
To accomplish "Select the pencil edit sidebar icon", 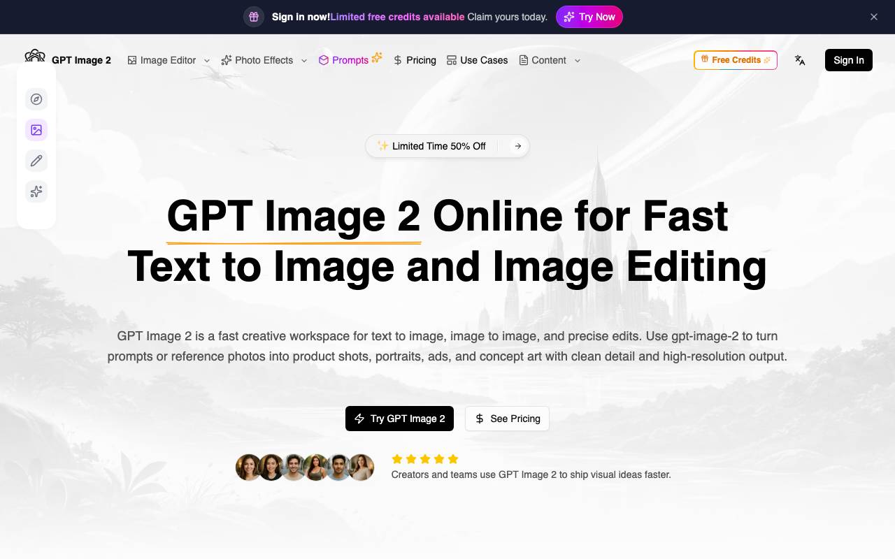I will pos(36,161).
